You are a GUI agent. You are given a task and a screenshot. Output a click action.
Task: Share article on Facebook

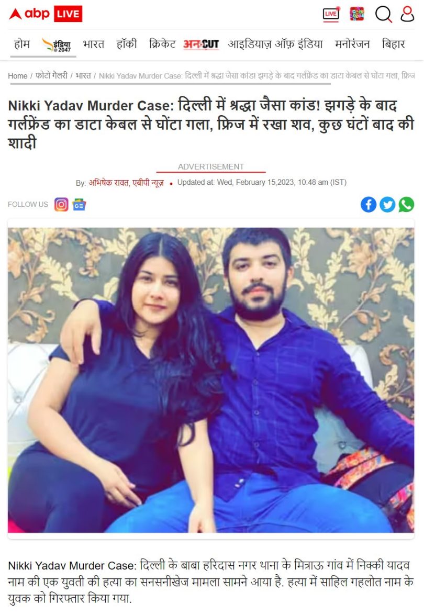369,205
